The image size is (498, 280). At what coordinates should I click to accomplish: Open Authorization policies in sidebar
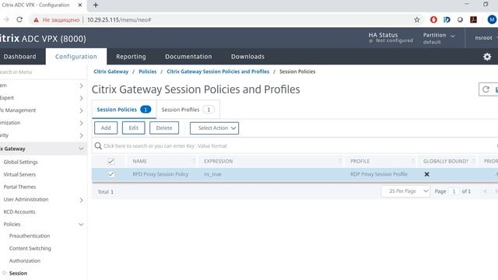(25, 261)
